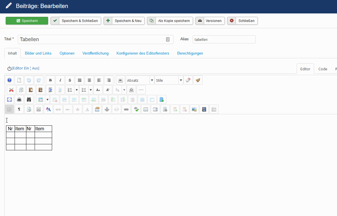
Task: Toggle fullscreen editor mode
Action: pyautogui.click(x=9, y=99)
